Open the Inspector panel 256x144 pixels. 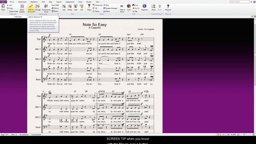coord(144,7)
